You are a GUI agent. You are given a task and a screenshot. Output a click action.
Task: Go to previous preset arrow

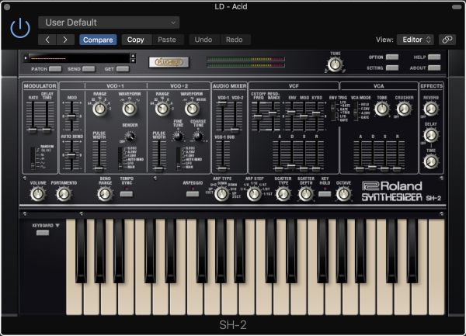click(47, 40)
